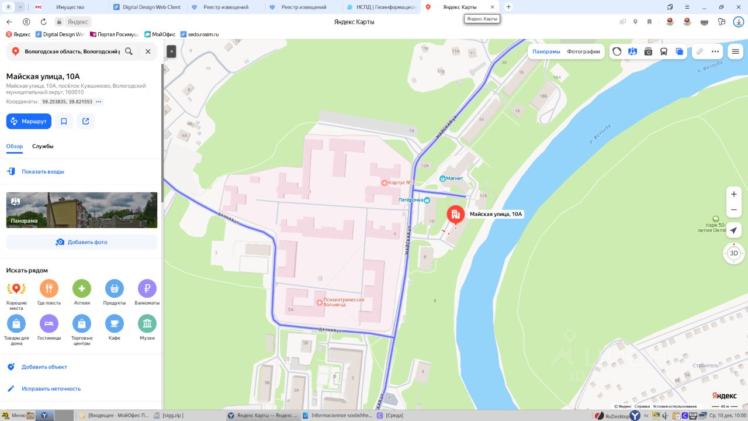
Task: Search with the magnifier icon in search box
Action: (129, 51)
